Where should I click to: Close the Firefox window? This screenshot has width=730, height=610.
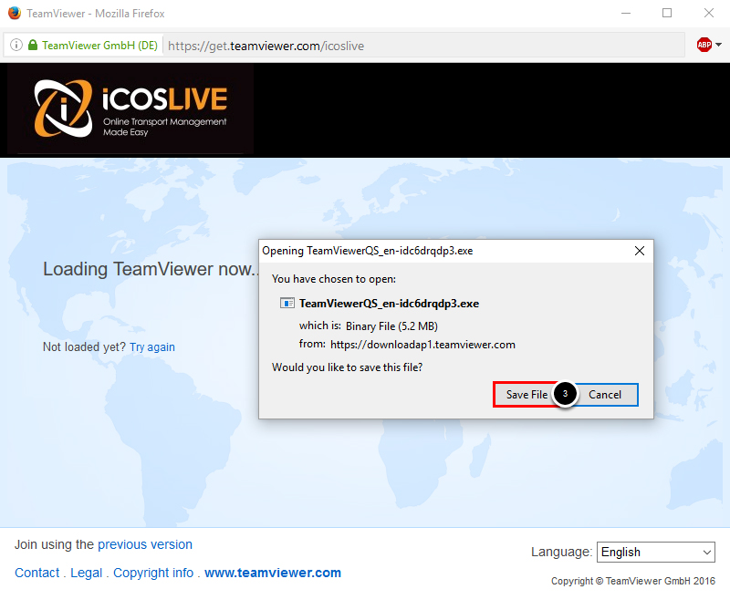pyautogui.click(x=709, y=13)
